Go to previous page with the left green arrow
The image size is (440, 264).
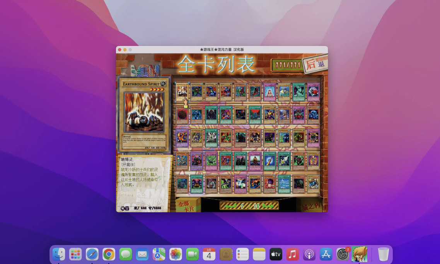point(231,206)
